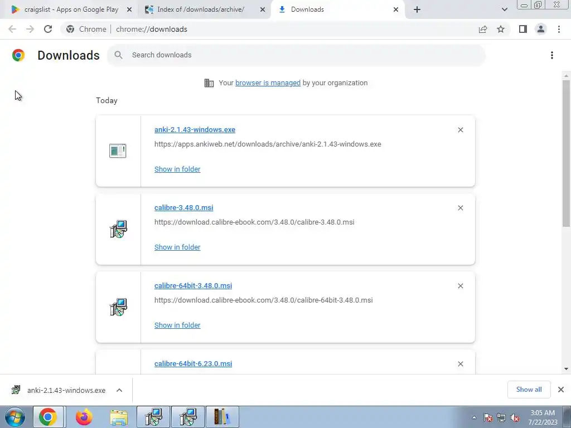
Task: Click the muted volume tray icon
Action: point(515,418)
